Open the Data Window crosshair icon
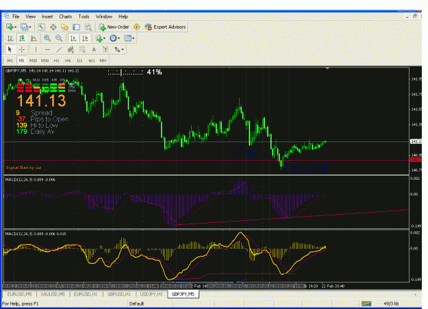 tap(53, 27)
